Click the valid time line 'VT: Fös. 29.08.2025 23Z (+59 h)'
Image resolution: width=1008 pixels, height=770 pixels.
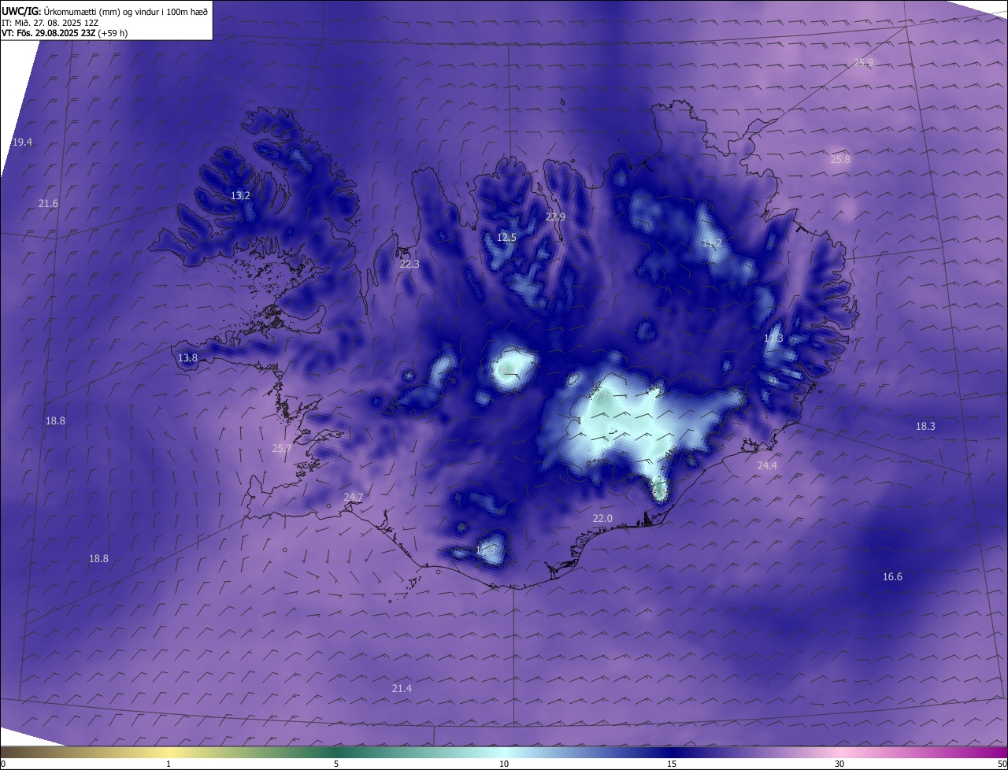coord(65,33)
